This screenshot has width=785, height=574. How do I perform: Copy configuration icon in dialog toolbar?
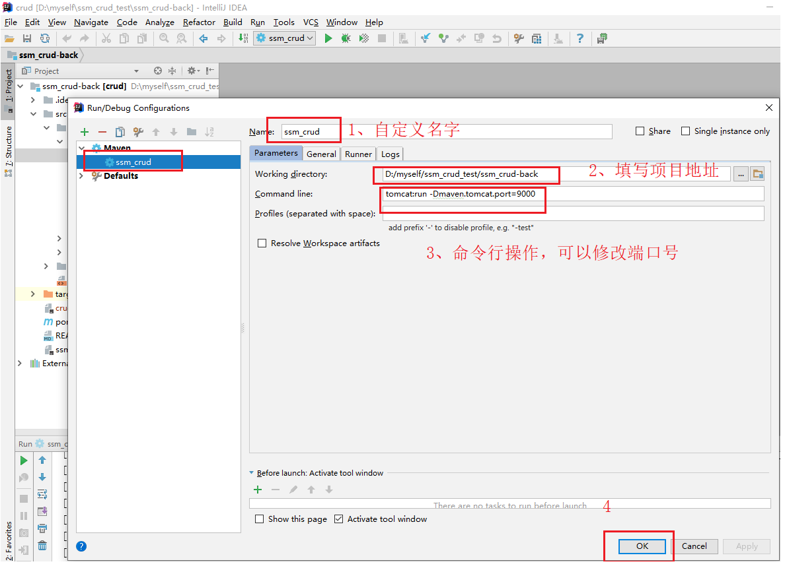click(120, 132)
